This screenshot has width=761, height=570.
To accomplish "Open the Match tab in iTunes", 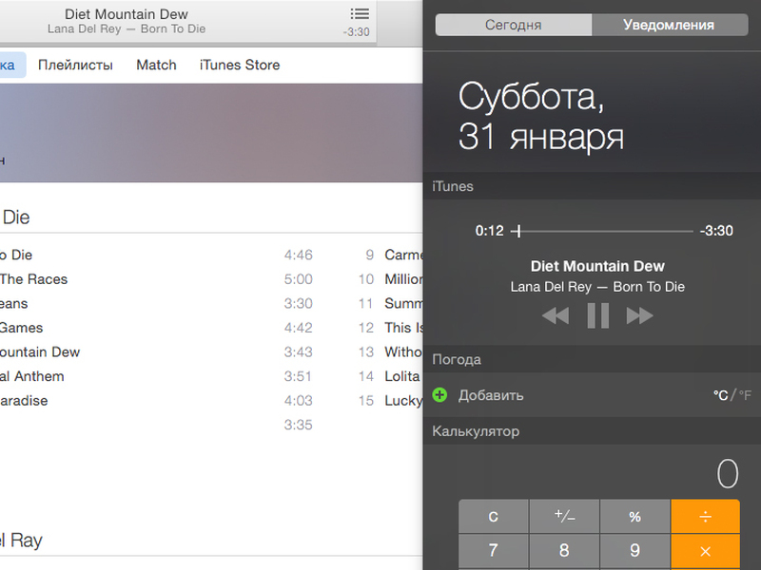I will [156, 65].
